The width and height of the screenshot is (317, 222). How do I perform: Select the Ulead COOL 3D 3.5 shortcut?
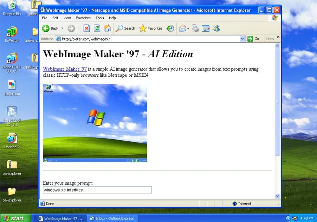[x=12, y=63]
